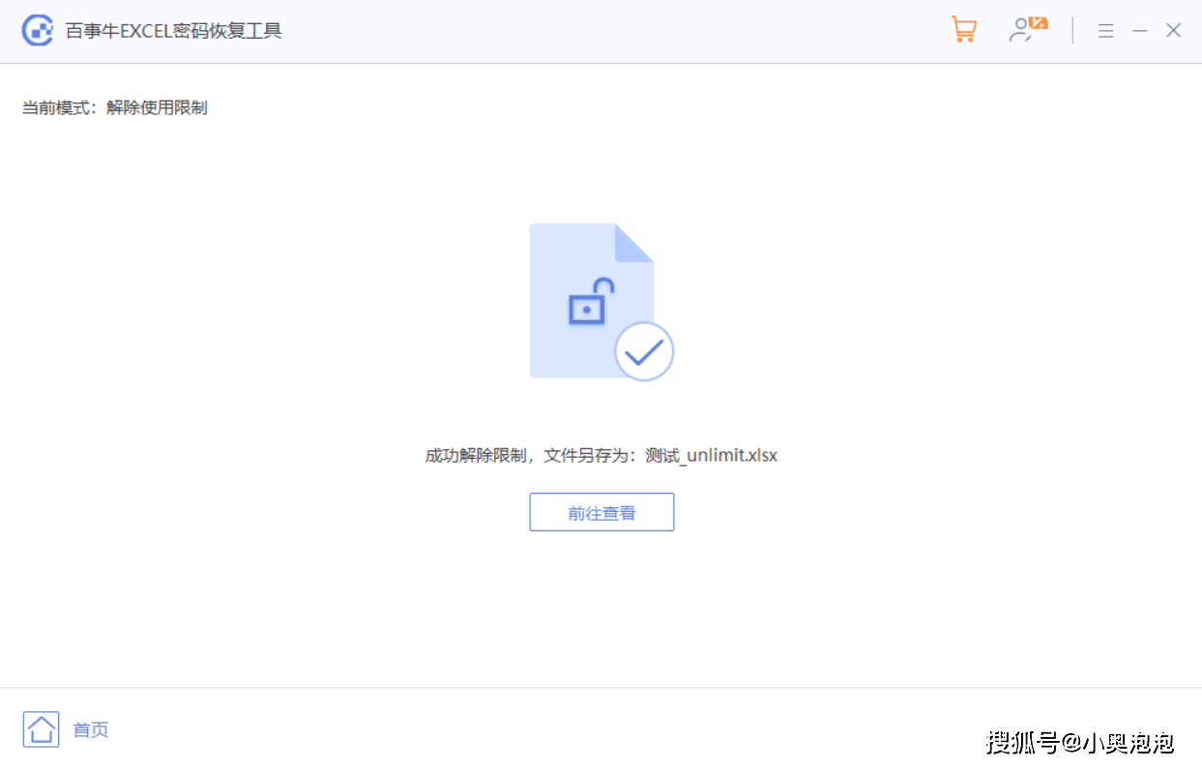The width and height of the screenshot is (1202, 768).
Task: Click the 当前模式：解除使用限制 text
Action: pyautogui.click(x=115, y=107)
